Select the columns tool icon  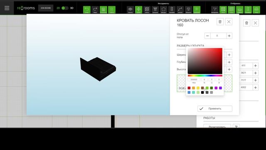[x=155, y=10]
